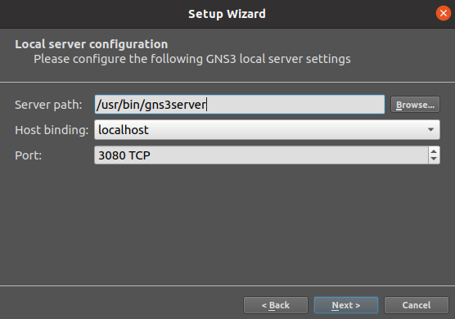
Task: Expand the Host binding dropdown arrow
Action: pyautogui.click(x=430, y=129)
